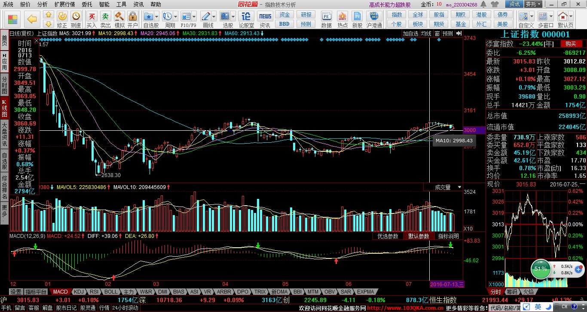Toggle the 均线 moving average display

(425, 33)
